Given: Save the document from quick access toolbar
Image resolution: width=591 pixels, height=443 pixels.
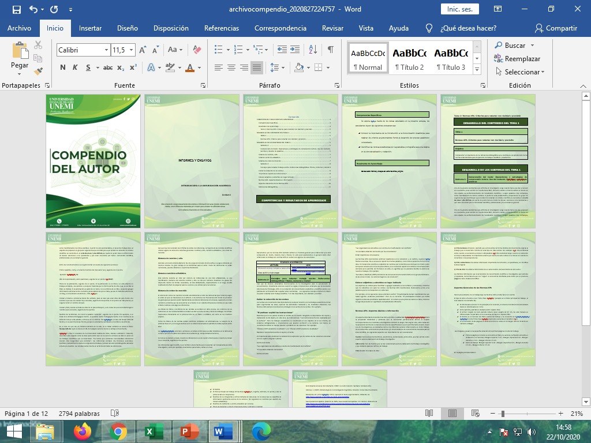Looking at the screenshot, I should pyautogui.click(x=16, y=9).
